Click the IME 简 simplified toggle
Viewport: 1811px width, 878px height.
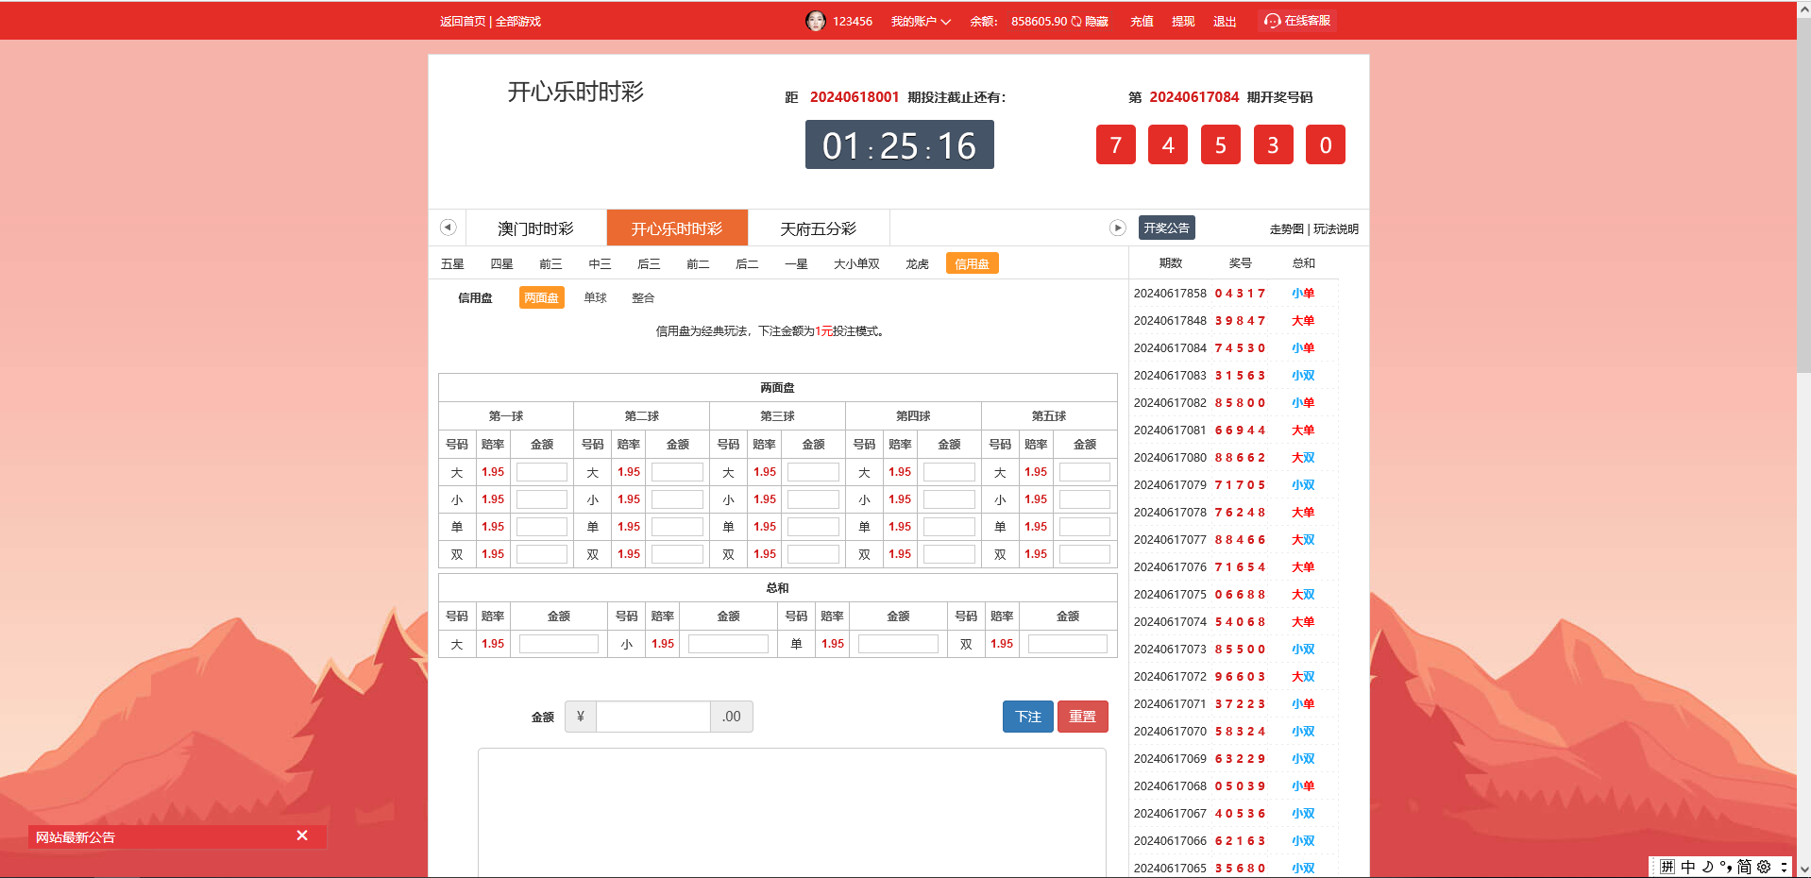point(1744,867)
